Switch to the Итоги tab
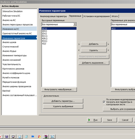This screenshot has height=139, width=135. [x=115, y=16]
